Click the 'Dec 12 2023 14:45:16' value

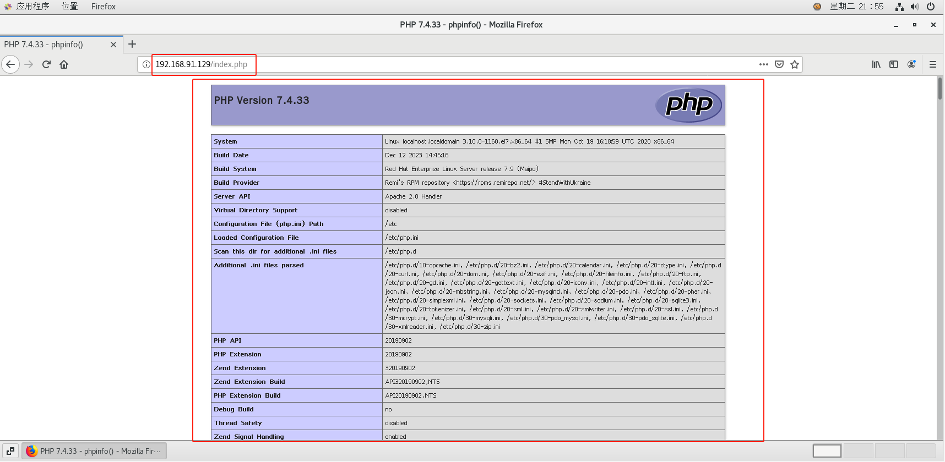[x=417, y=155]
